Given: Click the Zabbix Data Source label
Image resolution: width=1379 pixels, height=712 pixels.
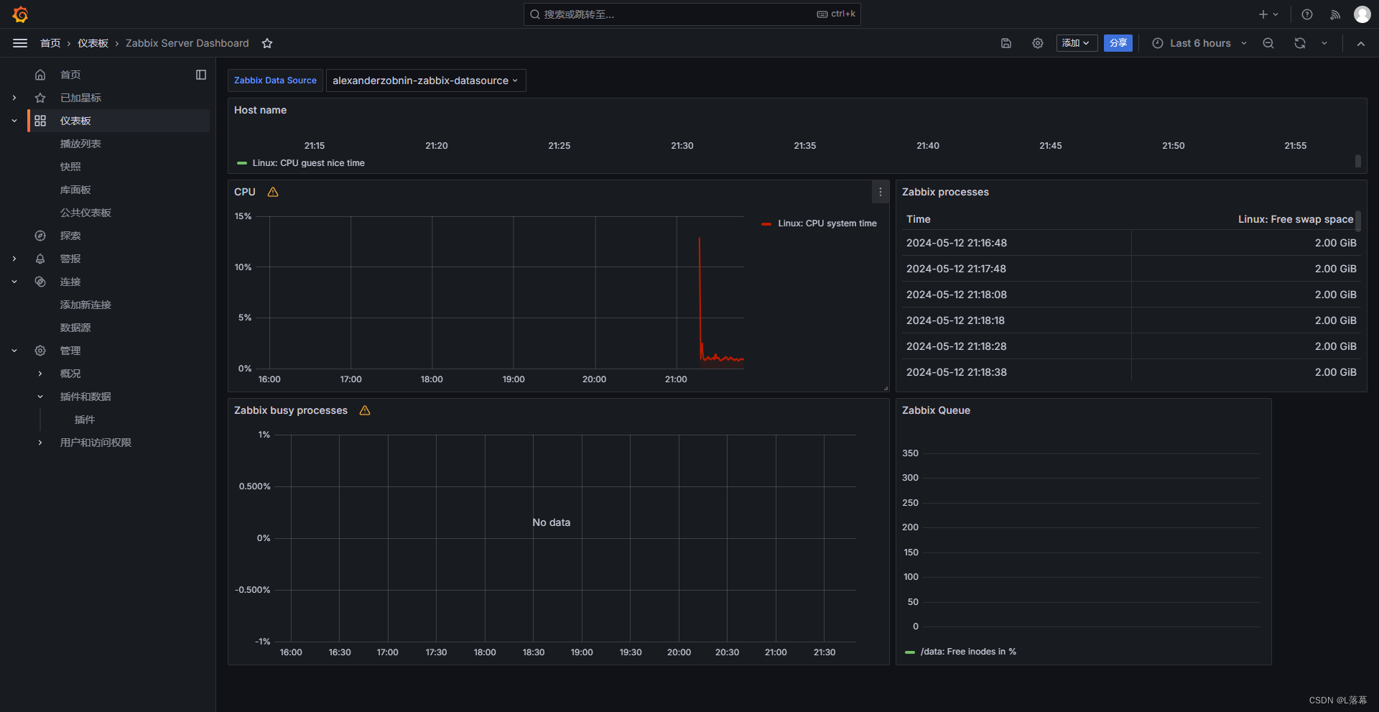Looking at the screenshot, I should click(x=275, y=80).
